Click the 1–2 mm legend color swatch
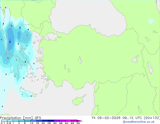Viewport: 160px width, 124px height. [16, 121]
